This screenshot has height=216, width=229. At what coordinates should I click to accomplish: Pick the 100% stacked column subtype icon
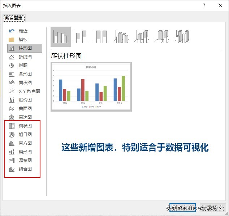pyautogui.click(x=101, y=36)
